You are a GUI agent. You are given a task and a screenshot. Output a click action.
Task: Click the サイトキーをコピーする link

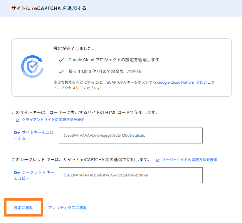click(x=34, y=135)
